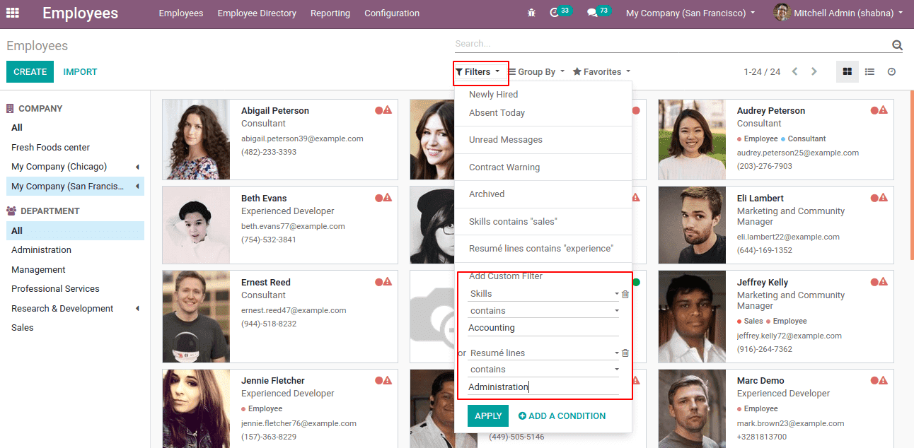Open contains operator dropdown under Resumé lines
The height and width of the screenshot is (448, 914).
pyautogui.click(x=544, y=370)
